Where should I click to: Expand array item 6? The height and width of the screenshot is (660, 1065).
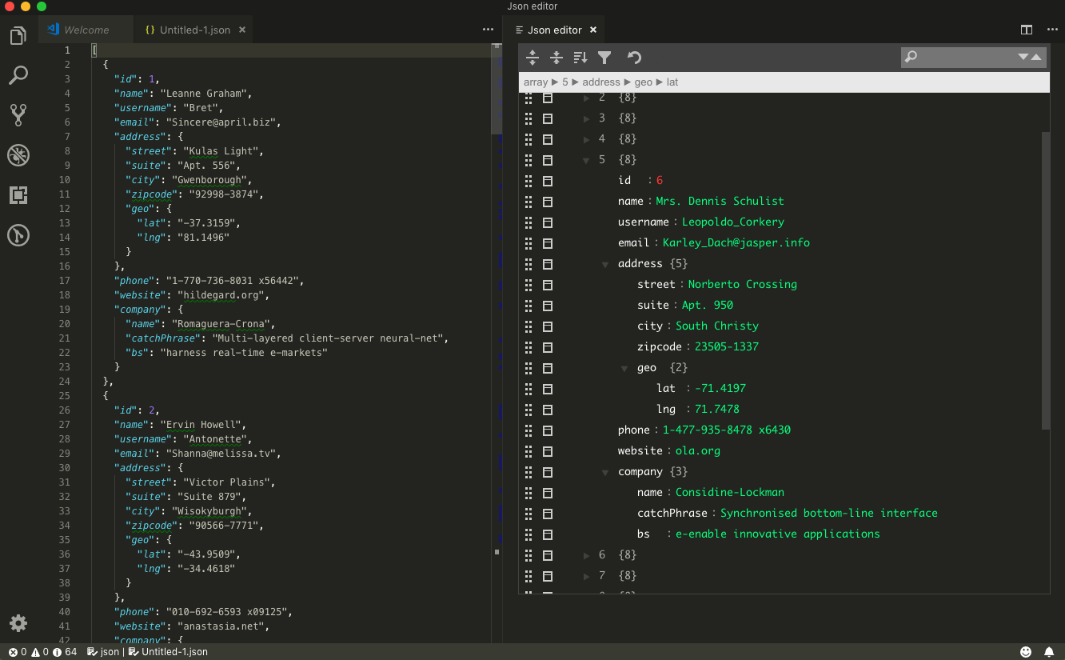[587, 554]
